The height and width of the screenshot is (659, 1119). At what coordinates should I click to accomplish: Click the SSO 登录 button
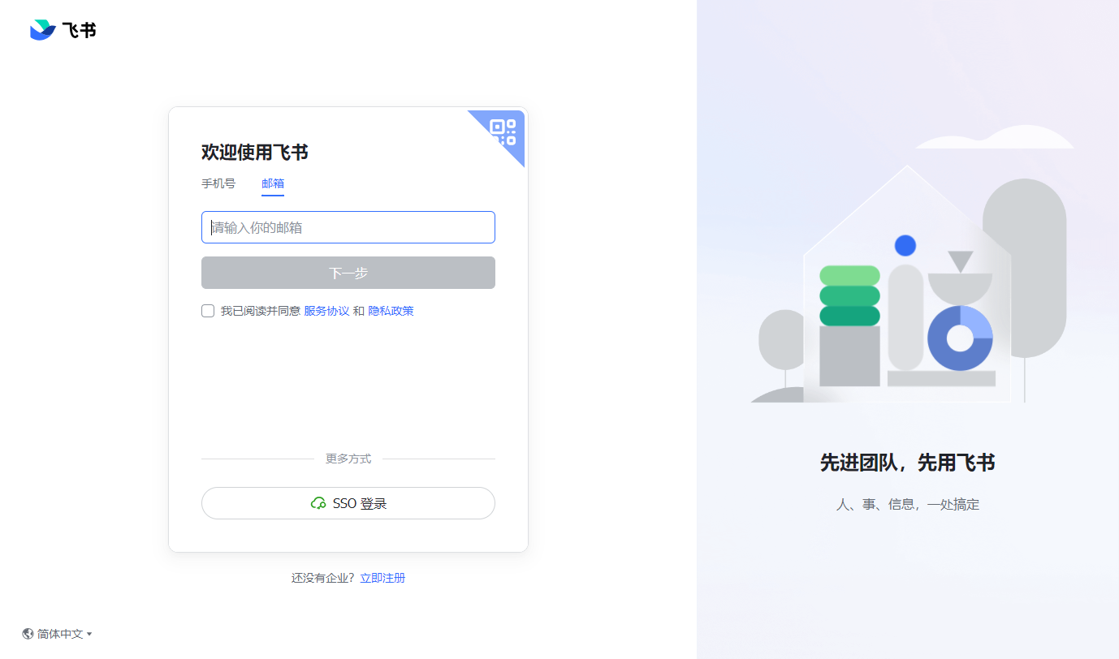pyautogui.click(x=348, y=503)
